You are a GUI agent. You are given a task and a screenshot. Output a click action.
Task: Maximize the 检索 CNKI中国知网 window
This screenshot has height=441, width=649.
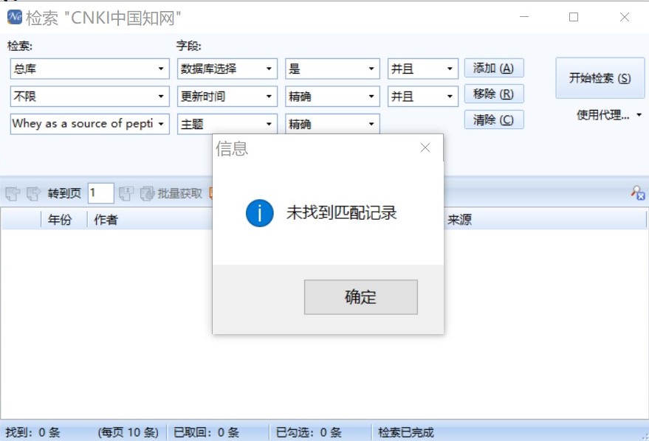(x=574, y=17)
